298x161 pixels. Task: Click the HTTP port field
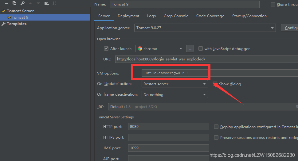click(169, 127)
